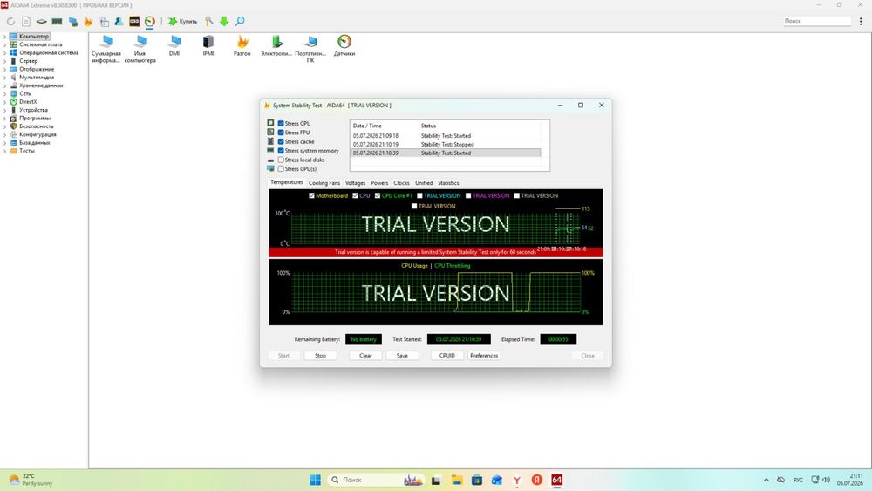
Task: Open the sensor gauge toolbar icon
Action: 150,21
